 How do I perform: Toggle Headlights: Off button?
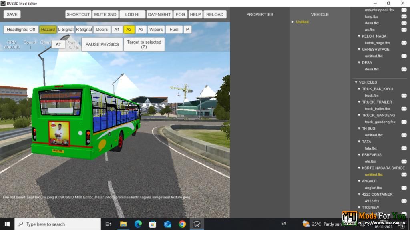(21, 30)
